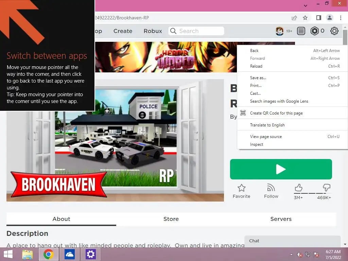The width and height of the screenshot is (348, 261).
Task: Switch to the Store tab
Action: [x=171, y=219]
